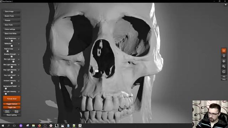Select the circular rotate tool
The image size is (228, 128).
pos(224,72)
